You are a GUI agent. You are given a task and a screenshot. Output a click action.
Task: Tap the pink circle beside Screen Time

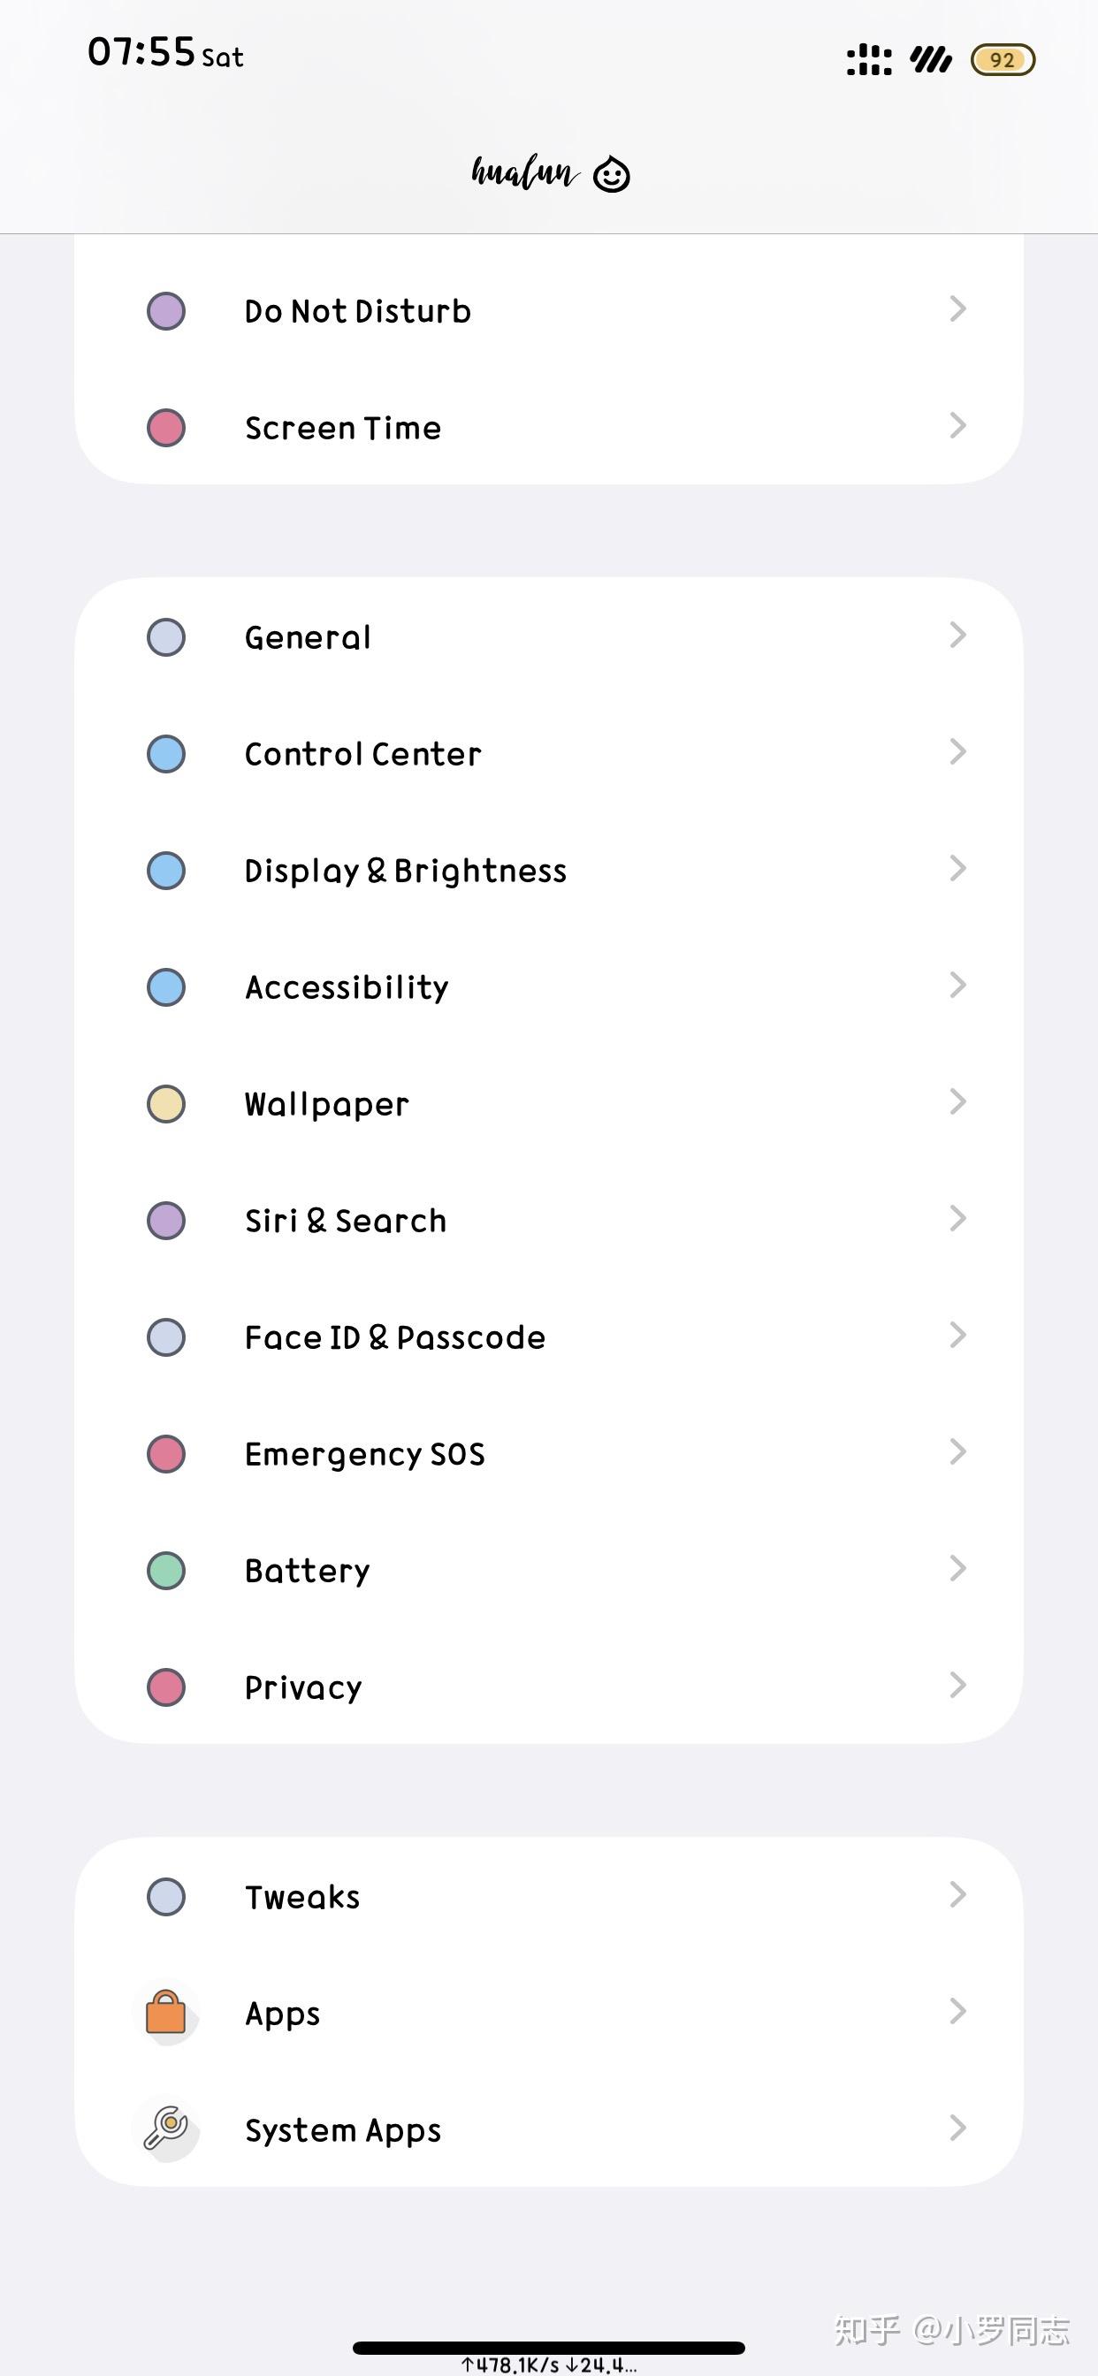tap(166, 428)
